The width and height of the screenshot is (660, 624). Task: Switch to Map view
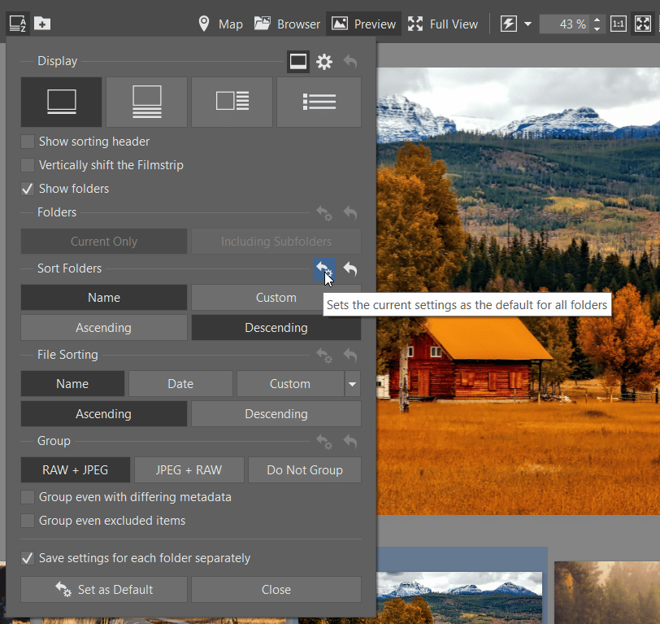pyautogui.click(x=220, y=24)
